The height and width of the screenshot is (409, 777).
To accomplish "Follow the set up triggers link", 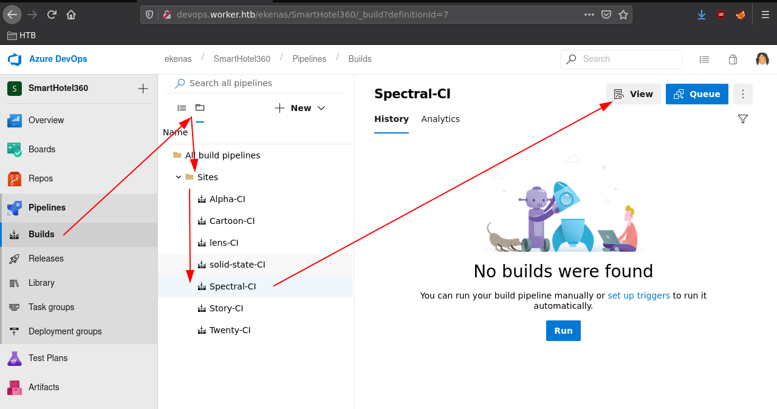I will coord(638,296).
